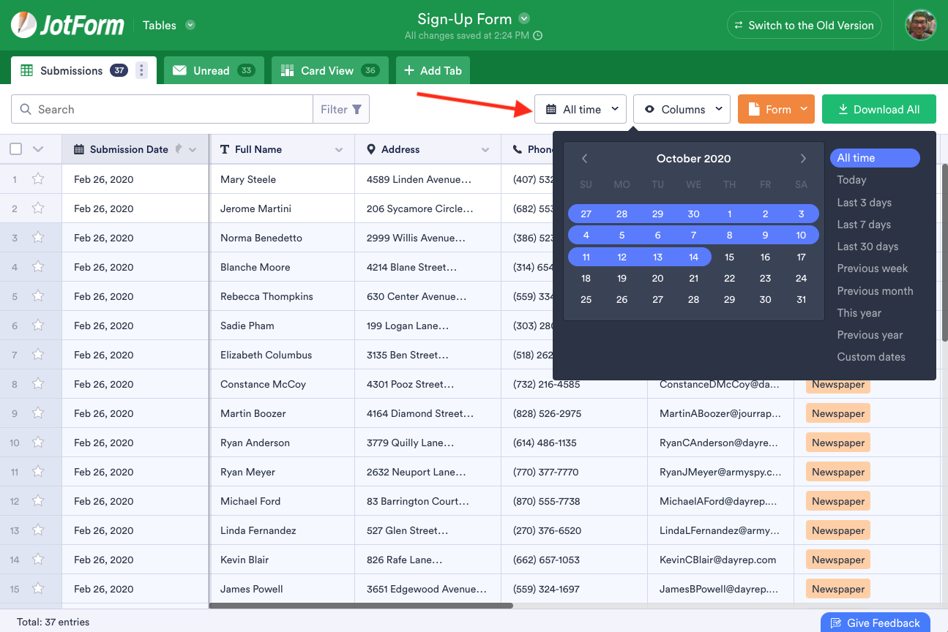The height and width of the screenshot is (632, 948).
Task: Click the JotForm logo icon
Action: tap(23, 25)
